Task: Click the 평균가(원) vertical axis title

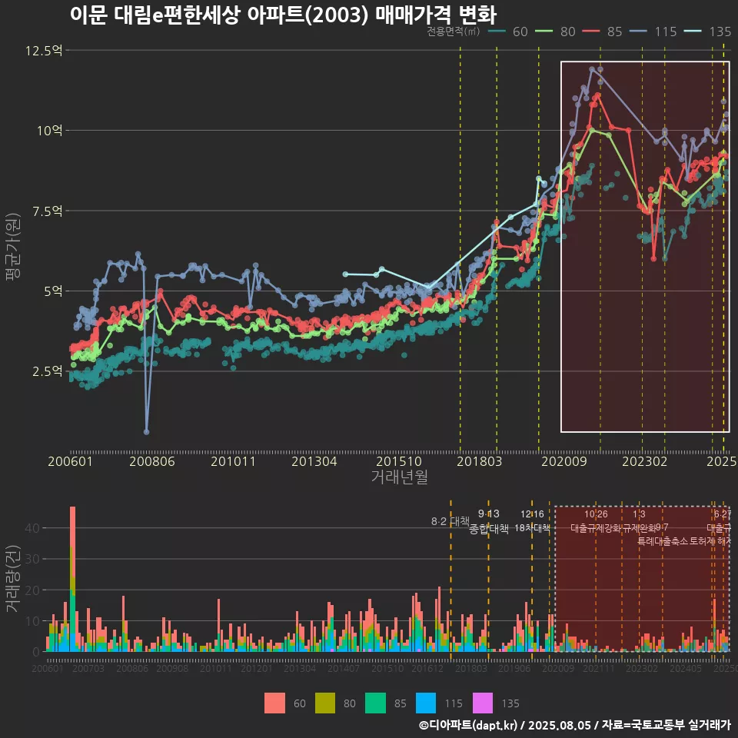Action: (x=13, y=247)
